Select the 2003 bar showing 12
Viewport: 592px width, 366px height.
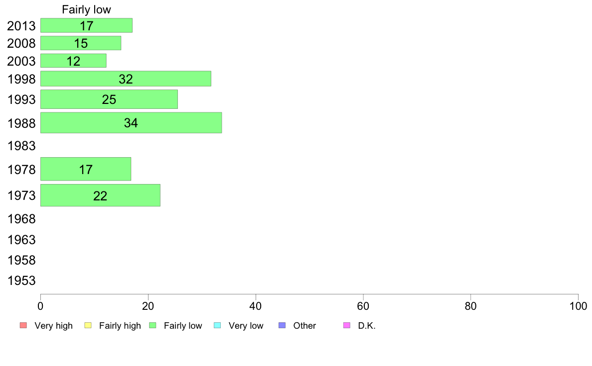tap(74, 61)
